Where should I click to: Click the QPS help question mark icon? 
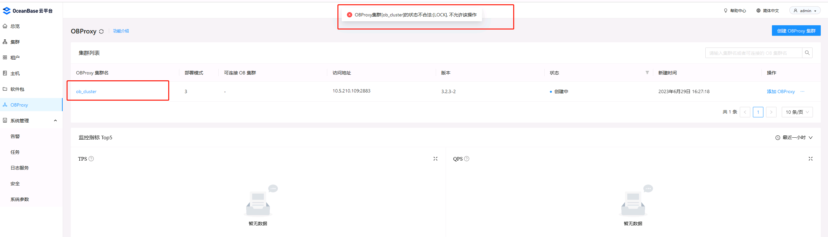[x=467, y=159]
